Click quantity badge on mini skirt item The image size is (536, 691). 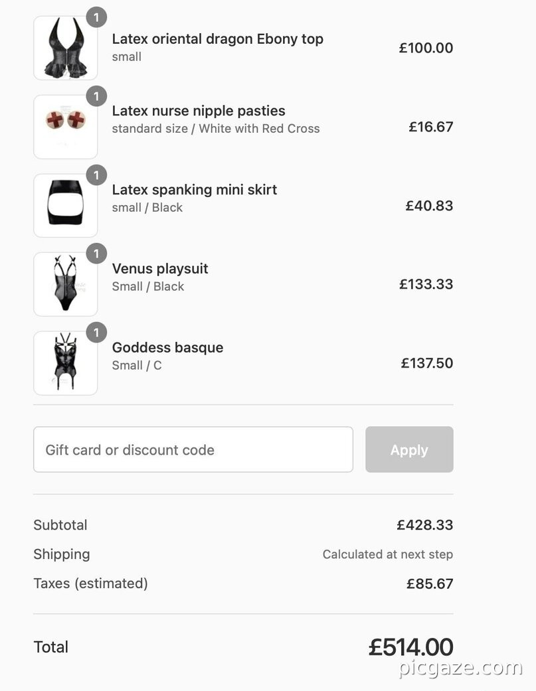tap(96, 175)
